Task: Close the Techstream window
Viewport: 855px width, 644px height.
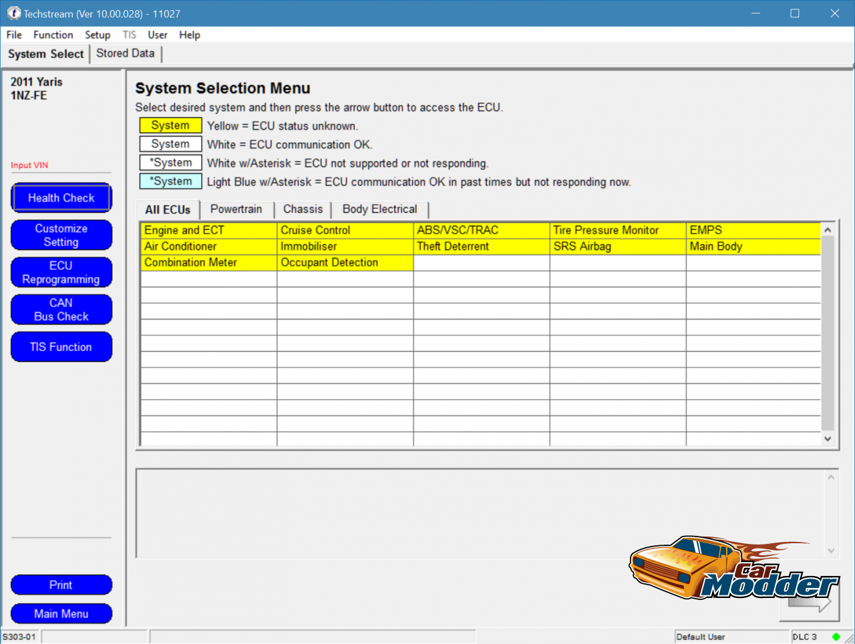Action: (x=835, y=13)
